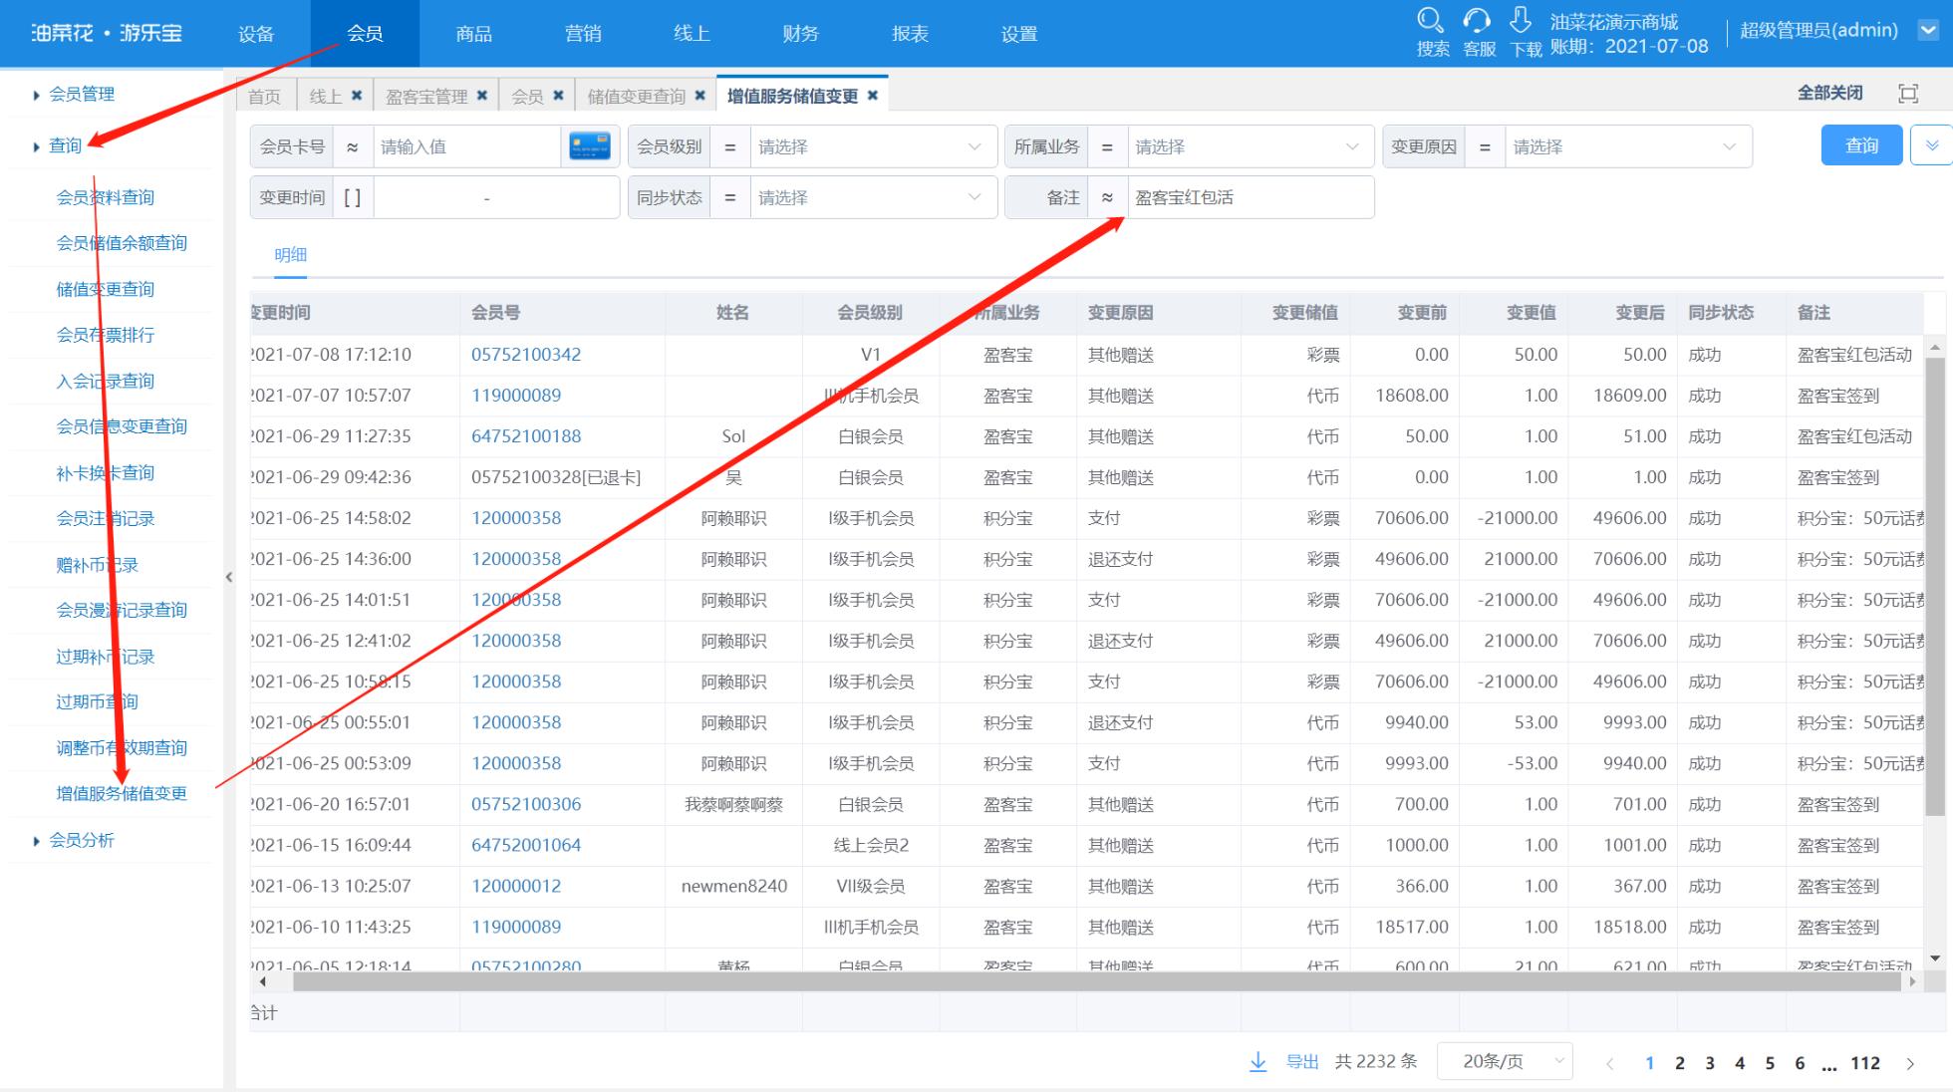Viewport: 1953px width, 1092px height.
Task: Click 全部关闭 to close all tabs
Action: (x=1829, y=93)
